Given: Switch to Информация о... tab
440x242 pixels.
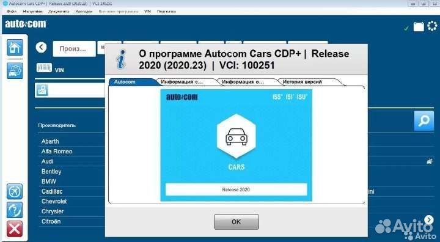Looking at the screenshot, I should coord(246,82).
